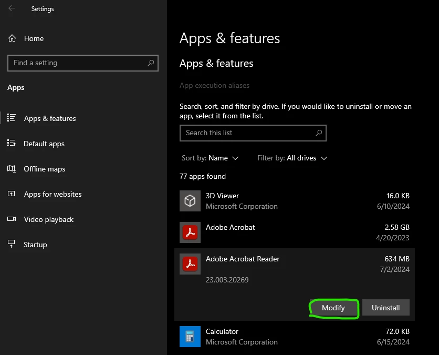The height and width of the screenshot is (355, 439).
Task: Click the Default apps sidebar icon
Action: tap(11, 143)
